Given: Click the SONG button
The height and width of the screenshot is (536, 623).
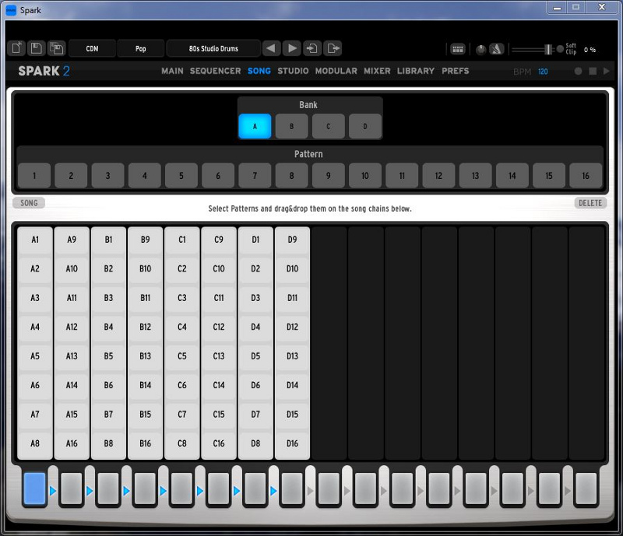Looking at the screenshot, I should pos(29,203).
